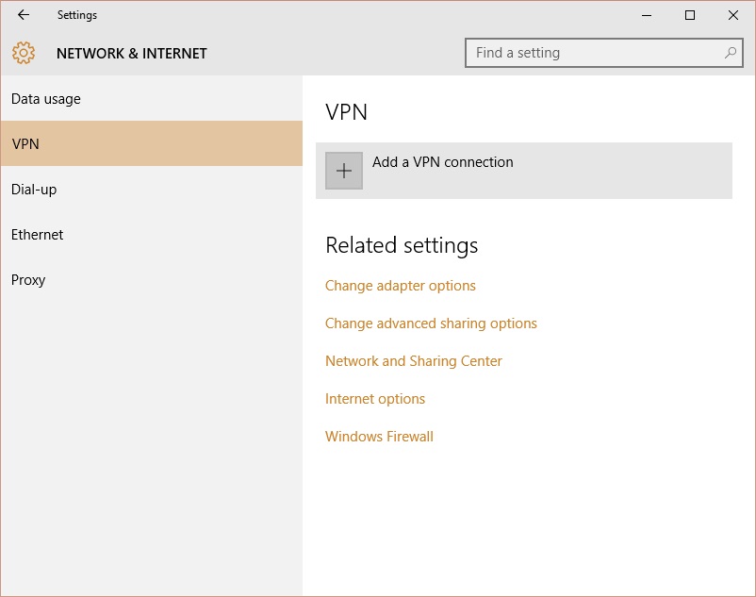Click the back arrow icon
Viewport: 756px width, 597px height.
coord(24,15)
